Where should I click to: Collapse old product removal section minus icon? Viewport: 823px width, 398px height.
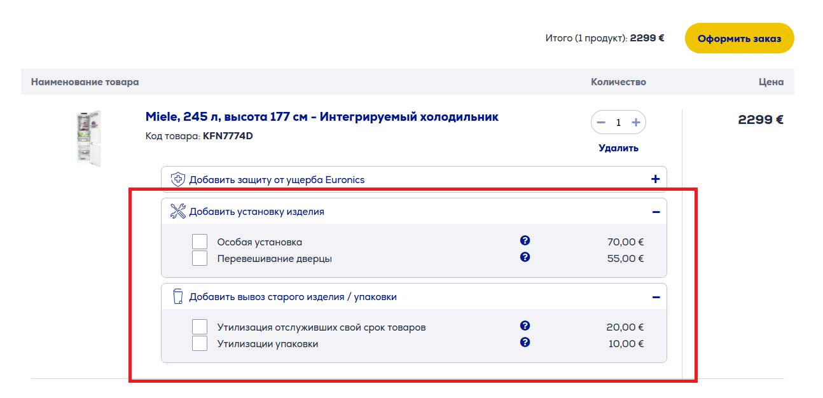656,297
